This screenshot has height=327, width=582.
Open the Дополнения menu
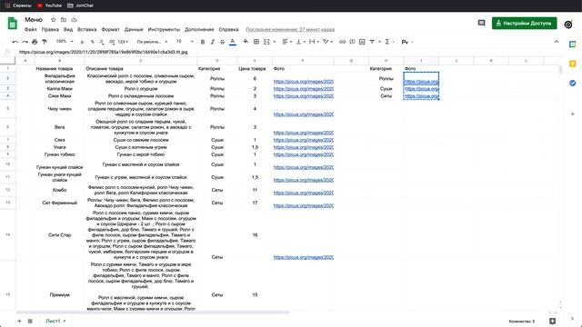(x=199, y=29)
